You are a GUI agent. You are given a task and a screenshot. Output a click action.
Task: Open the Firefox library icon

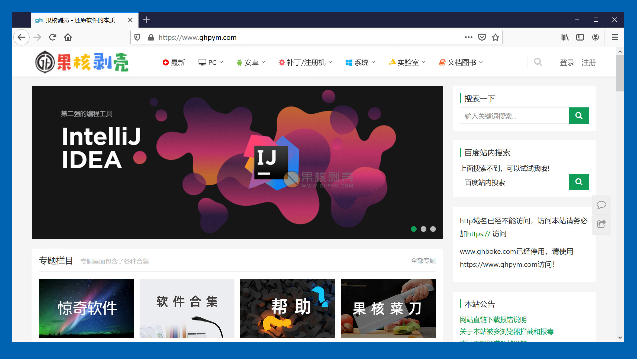coord(565,37)
